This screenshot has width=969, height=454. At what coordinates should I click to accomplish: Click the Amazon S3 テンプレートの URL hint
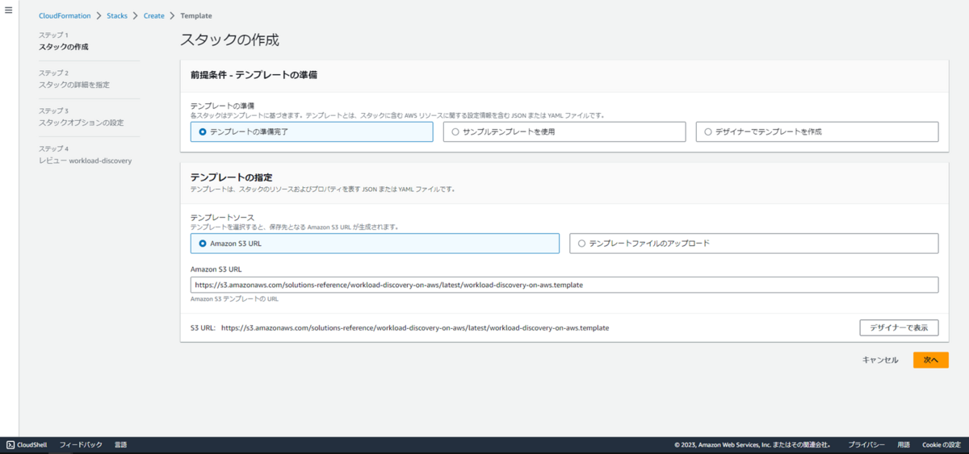click(x=234, y=299)
